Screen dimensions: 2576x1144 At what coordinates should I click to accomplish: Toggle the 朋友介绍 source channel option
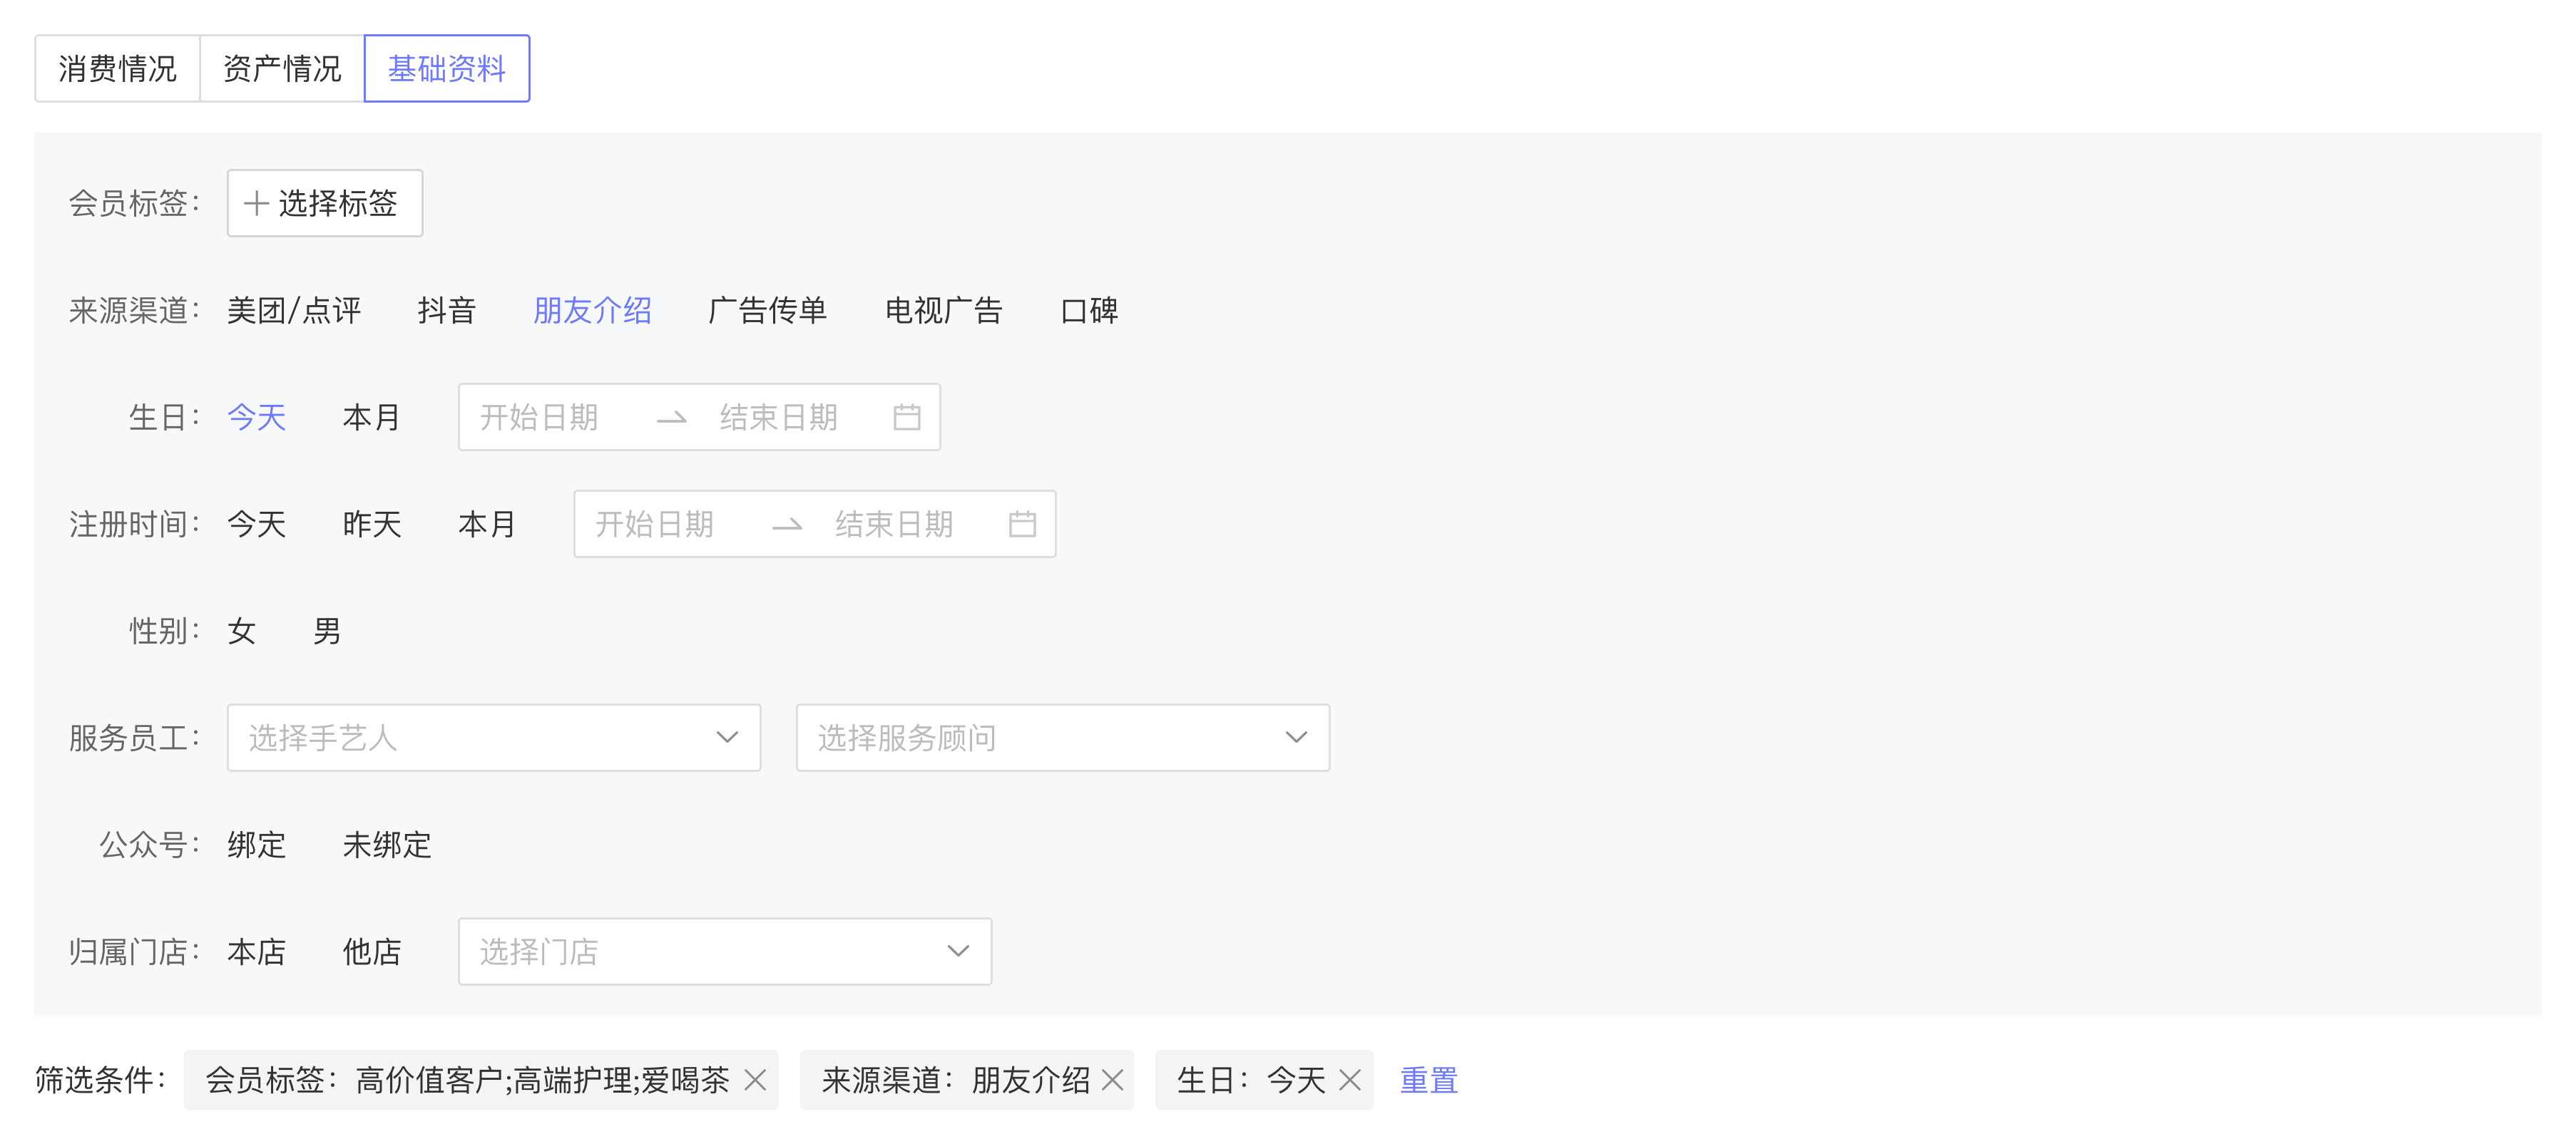point(592,311)
